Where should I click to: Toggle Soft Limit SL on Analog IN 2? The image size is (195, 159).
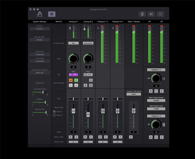85,85
